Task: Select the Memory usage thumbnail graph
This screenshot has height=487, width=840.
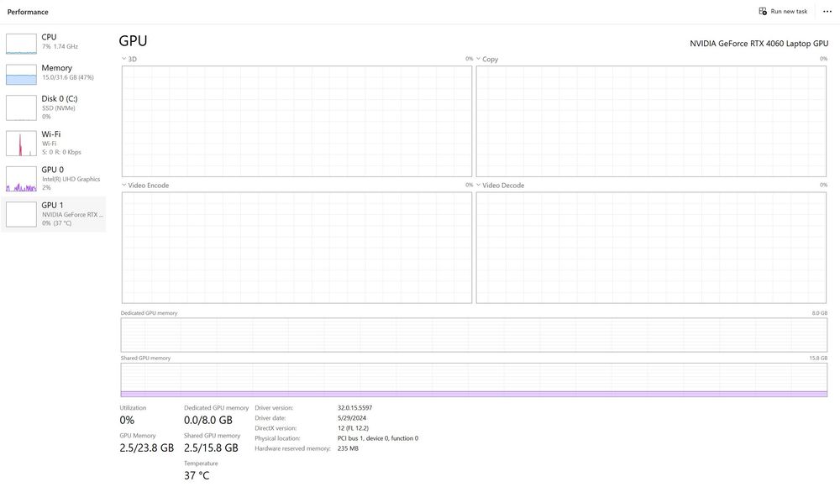Action: point(22,75)
